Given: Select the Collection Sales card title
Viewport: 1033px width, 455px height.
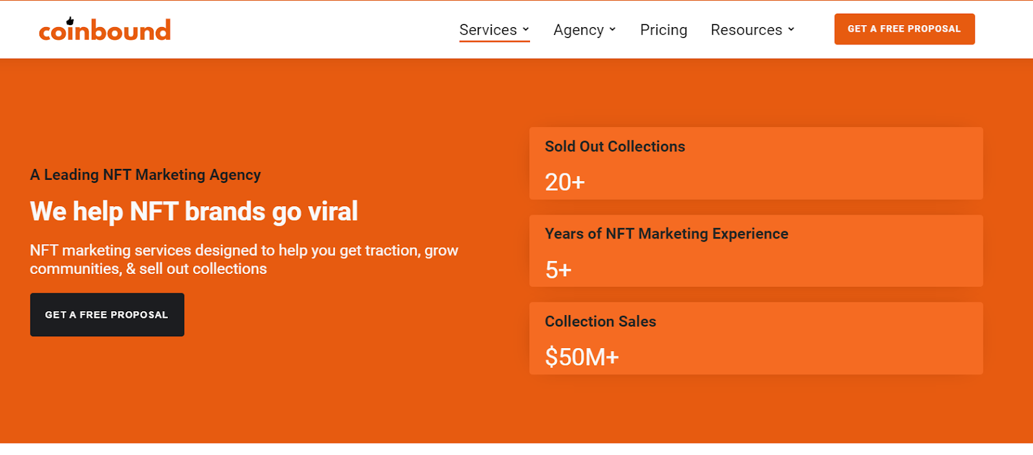Looking at the screenshot, I should [600, 321].
